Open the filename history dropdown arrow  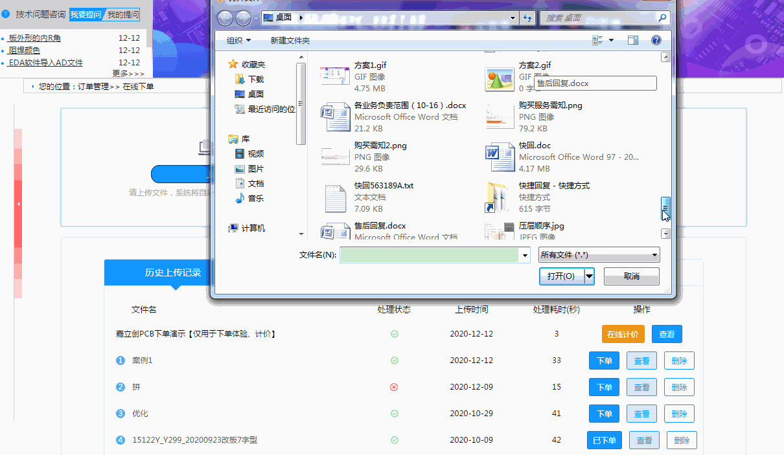click(525, 256)
